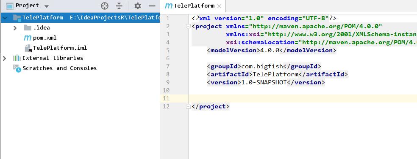Select pom.xml in project tree
This screenshot has height=159, width=417.
80,38
